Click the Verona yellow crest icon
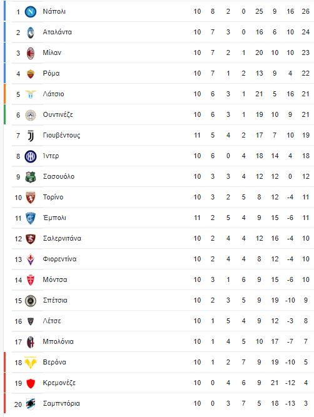 click(31, 363)
